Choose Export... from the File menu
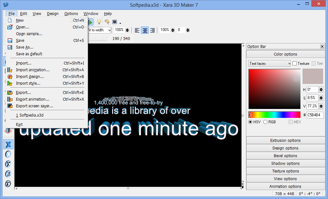Screen dimensions: 328x199 pos(45,92)
